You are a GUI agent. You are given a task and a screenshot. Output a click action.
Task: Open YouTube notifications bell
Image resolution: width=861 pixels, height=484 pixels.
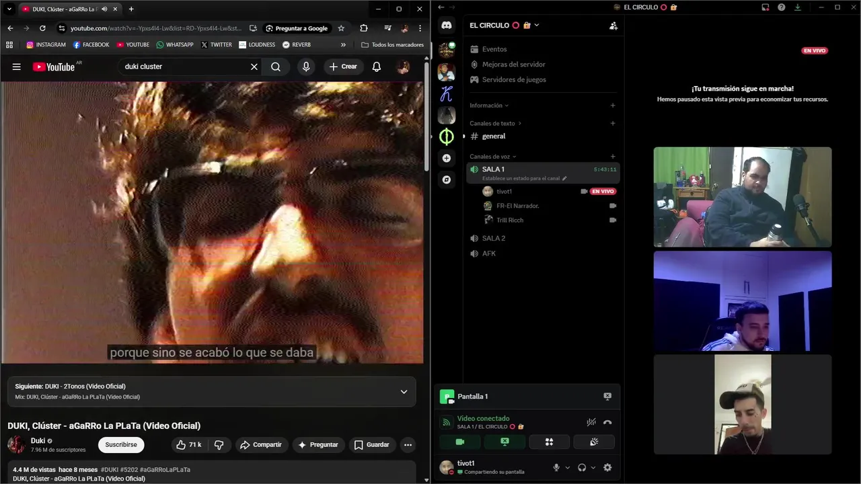pos(377,67)
